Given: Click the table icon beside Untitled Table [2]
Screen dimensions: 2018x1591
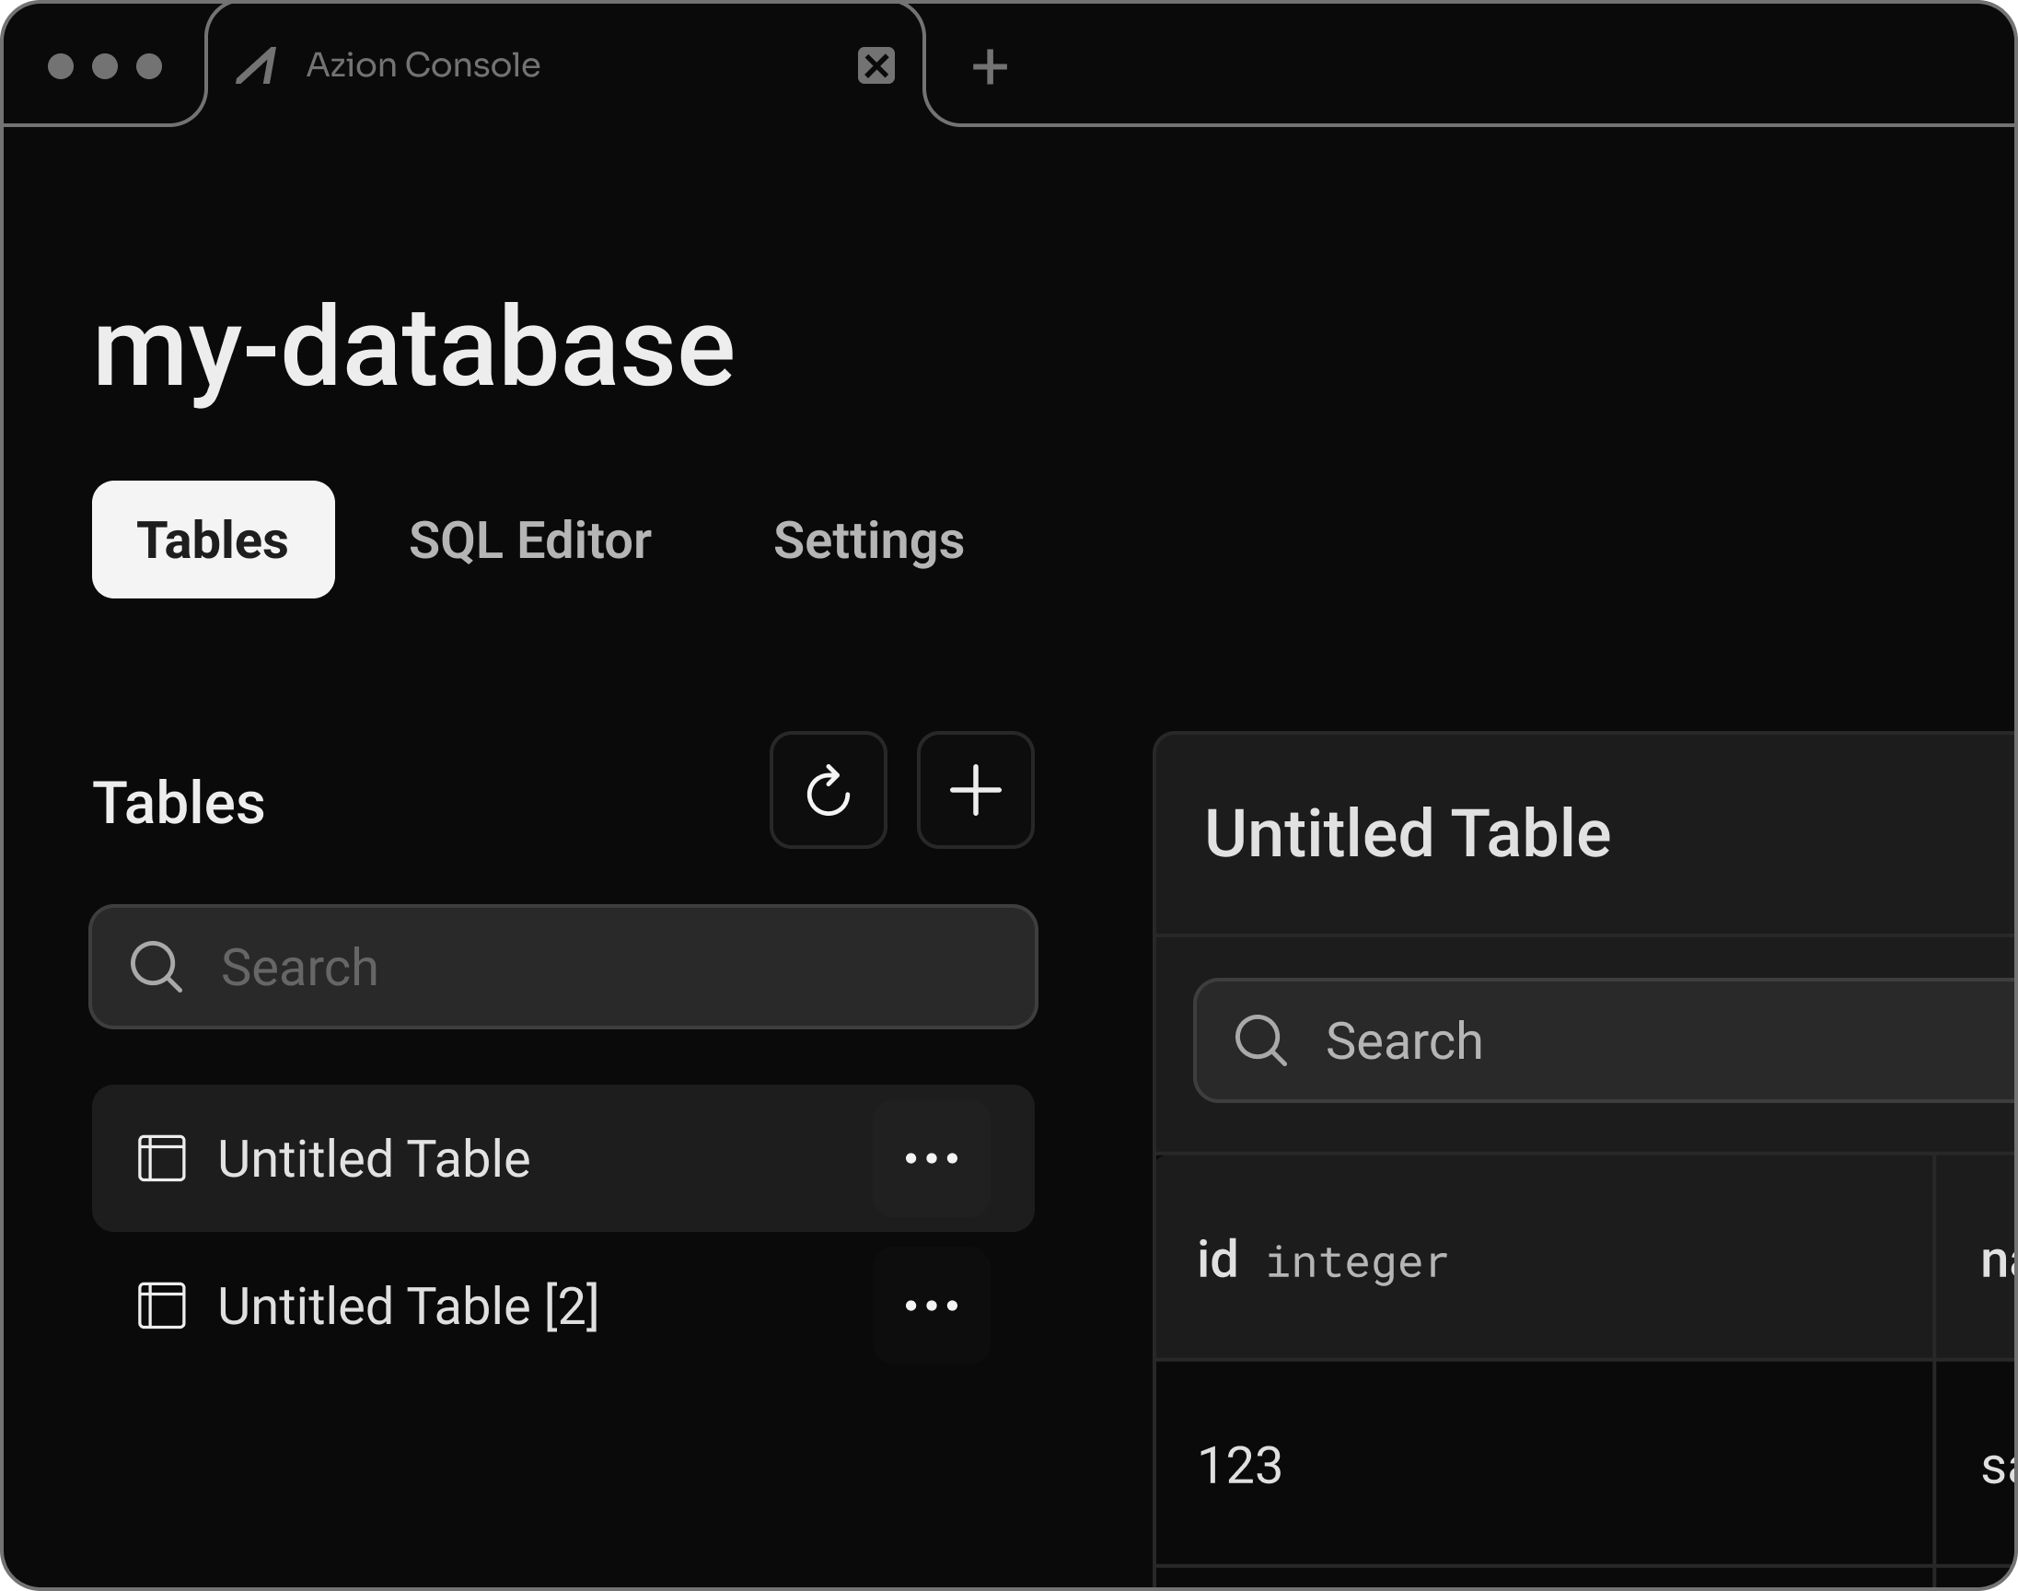Looking at the screenshot, I should point(162,1305).
